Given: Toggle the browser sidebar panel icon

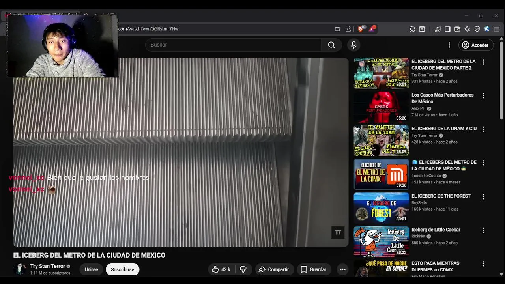Looking at the screenshot, I should pos(447,29).
